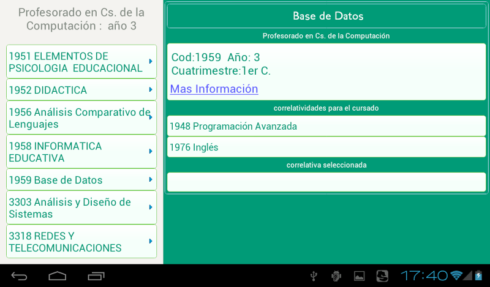490x287 pixels.
Task: Tap arrow on 1956 Análisis Comparativo de Lenguajes
Action: tap(151, 117)
